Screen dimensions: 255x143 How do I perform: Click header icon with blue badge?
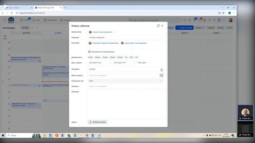click(x=195, y=20)
